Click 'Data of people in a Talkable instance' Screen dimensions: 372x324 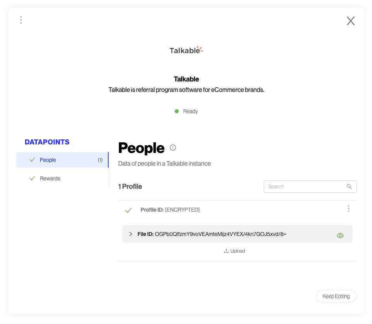click(164, 164)
